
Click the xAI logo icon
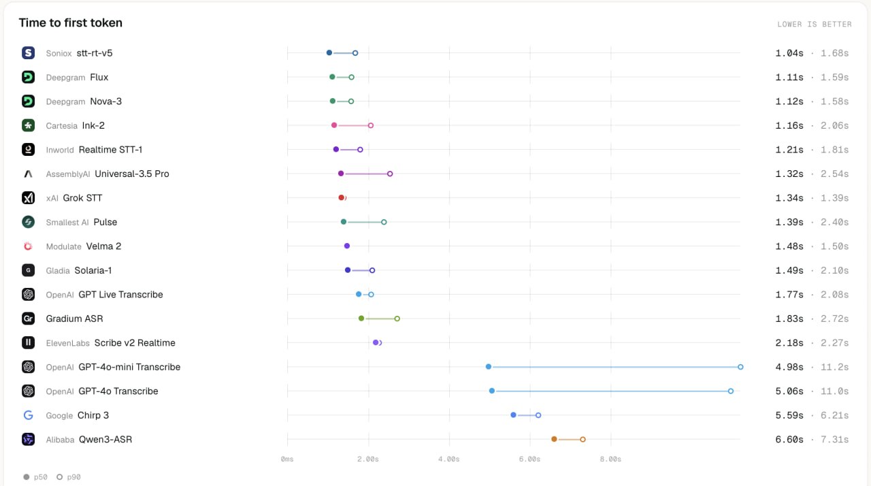(28, 198)
